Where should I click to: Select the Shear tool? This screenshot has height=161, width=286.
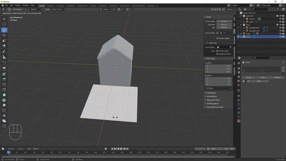(4, 121)
